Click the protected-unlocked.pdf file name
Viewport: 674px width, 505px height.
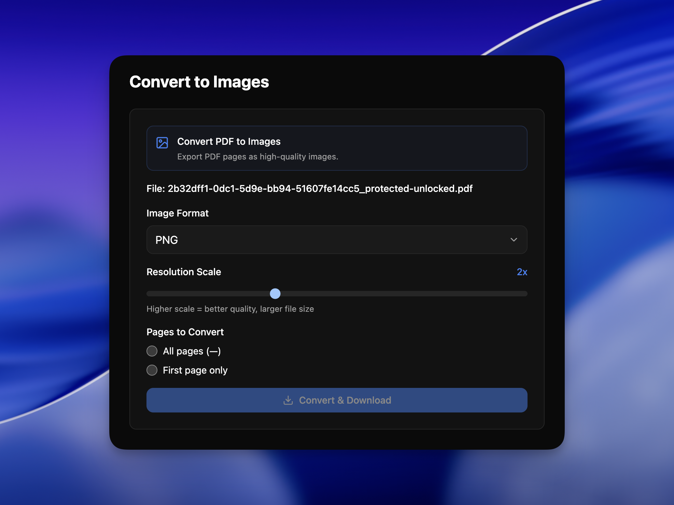(309, 188)
